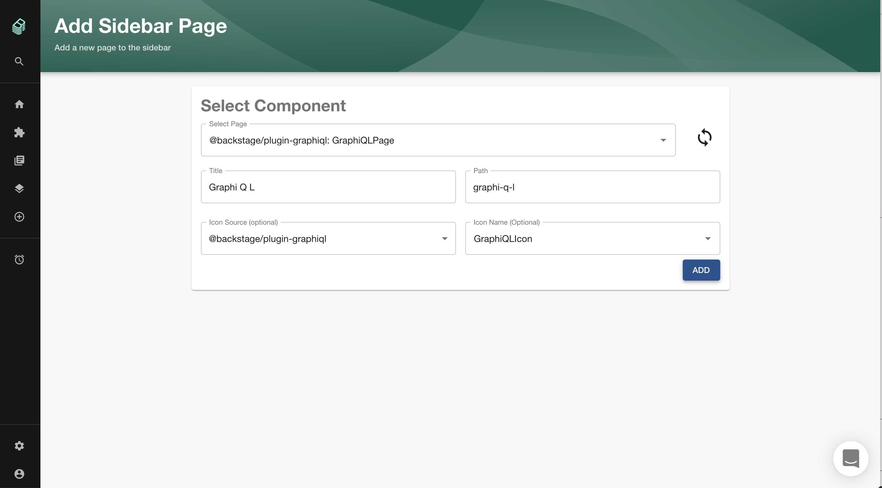Click the ADD button

coord(701,270)
